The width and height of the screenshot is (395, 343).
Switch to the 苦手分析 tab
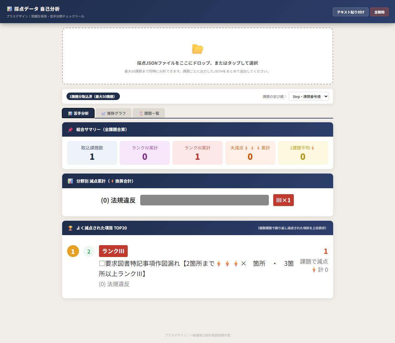click(x=78, y=113)
